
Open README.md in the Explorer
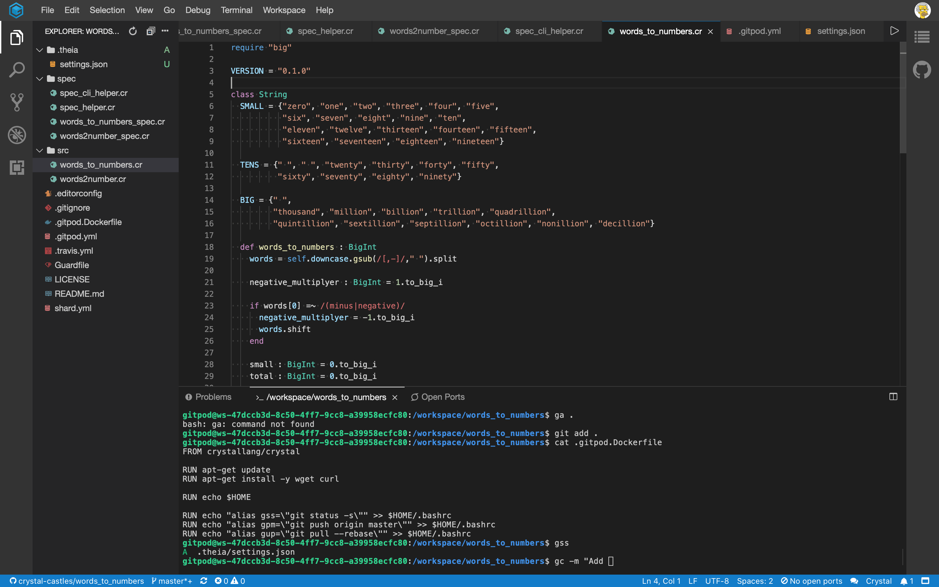[106, 294]
